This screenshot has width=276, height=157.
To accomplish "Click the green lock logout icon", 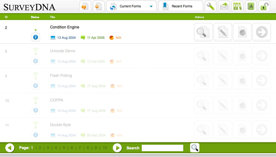I will tap(264, 6).
